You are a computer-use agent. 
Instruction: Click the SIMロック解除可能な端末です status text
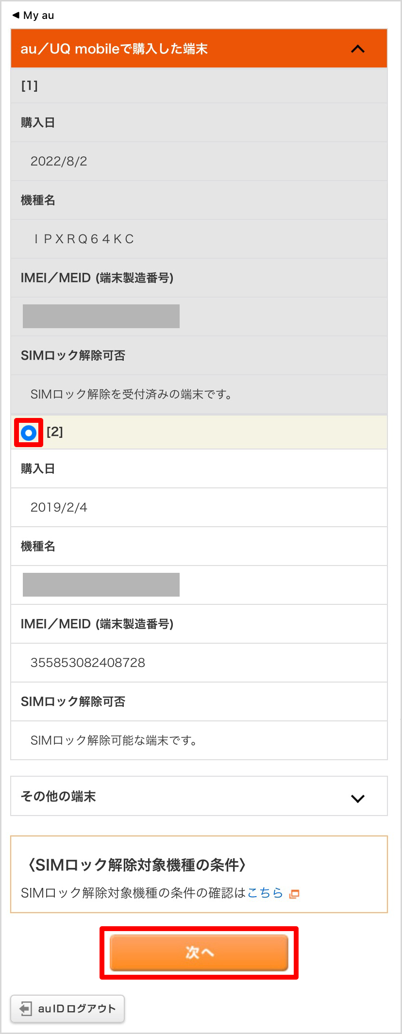[114, 740]
